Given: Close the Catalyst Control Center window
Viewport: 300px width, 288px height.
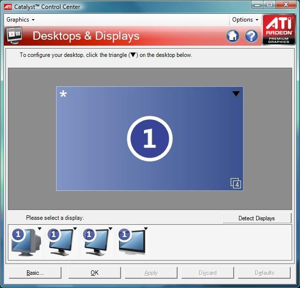Looking at the screenshot, I should 286,5.
